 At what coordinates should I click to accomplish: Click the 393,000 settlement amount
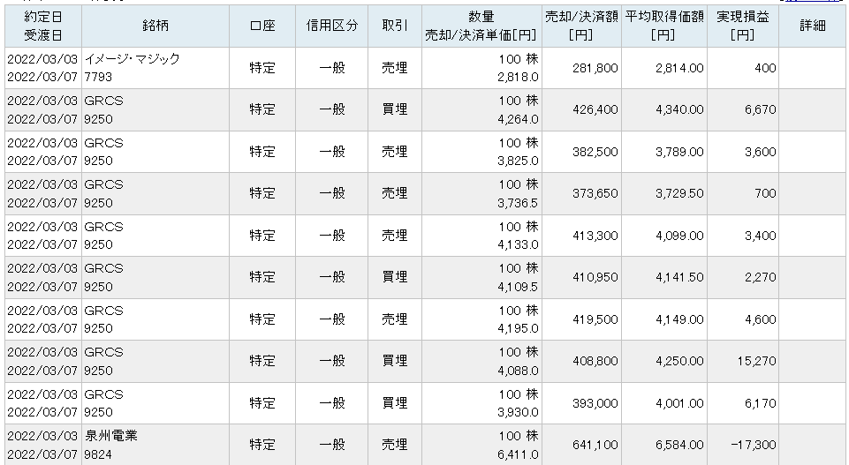pyautogui.click(x=595, y=403)
